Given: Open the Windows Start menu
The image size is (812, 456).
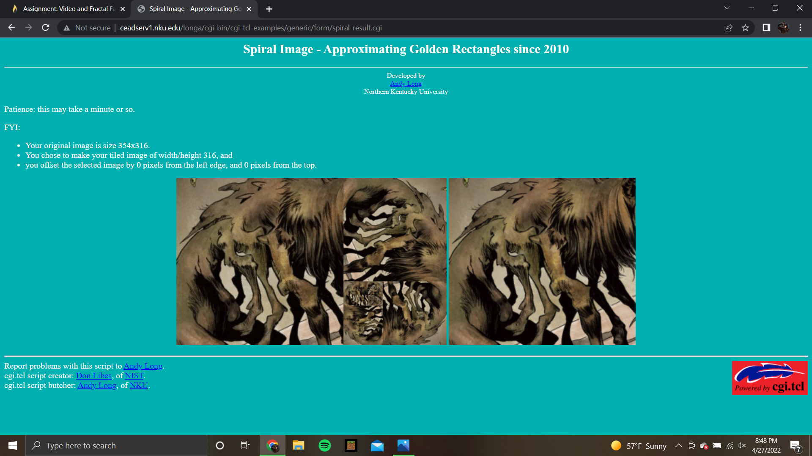Looking at the screenshot, I should coord(13,445).
